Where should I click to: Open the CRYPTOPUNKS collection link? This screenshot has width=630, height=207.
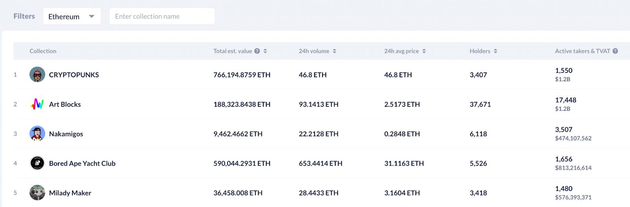pyautogui.click(x=74, y=75)
